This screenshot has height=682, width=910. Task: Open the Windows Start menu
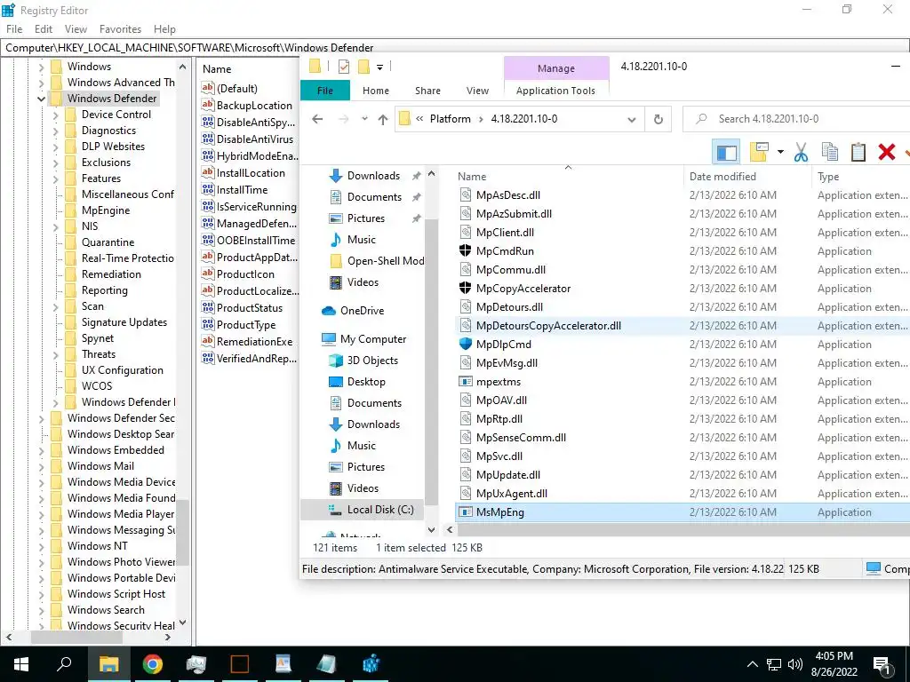21,664
